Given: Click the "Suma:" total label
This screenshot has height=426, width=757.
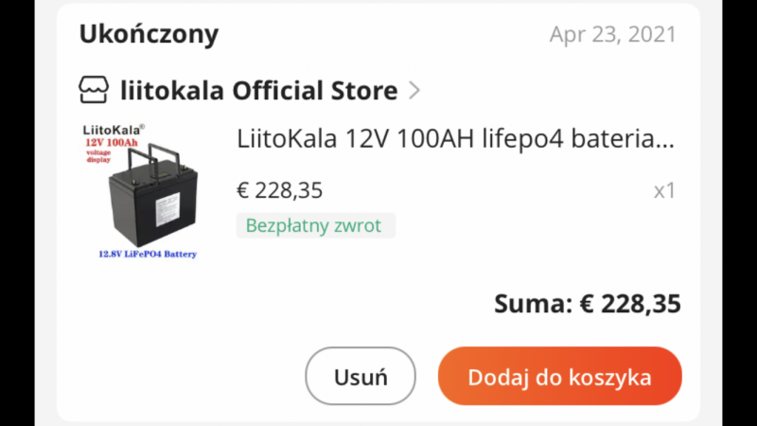Looking at the screenshot, I should (x=533, y=304).
